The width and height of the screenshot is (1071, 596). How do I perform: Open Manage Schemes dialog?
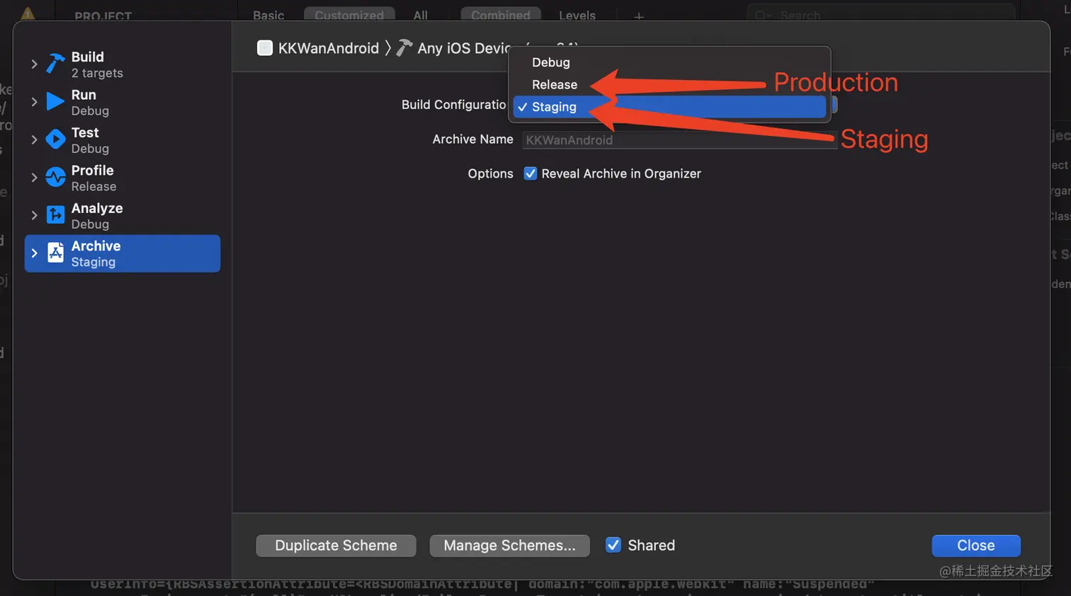(509, 546)
